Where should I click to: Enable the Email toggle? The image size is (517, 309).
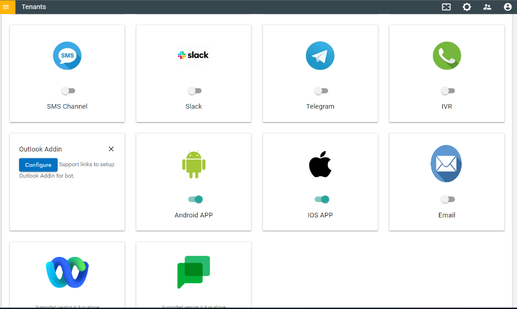(x=448, y=199)
